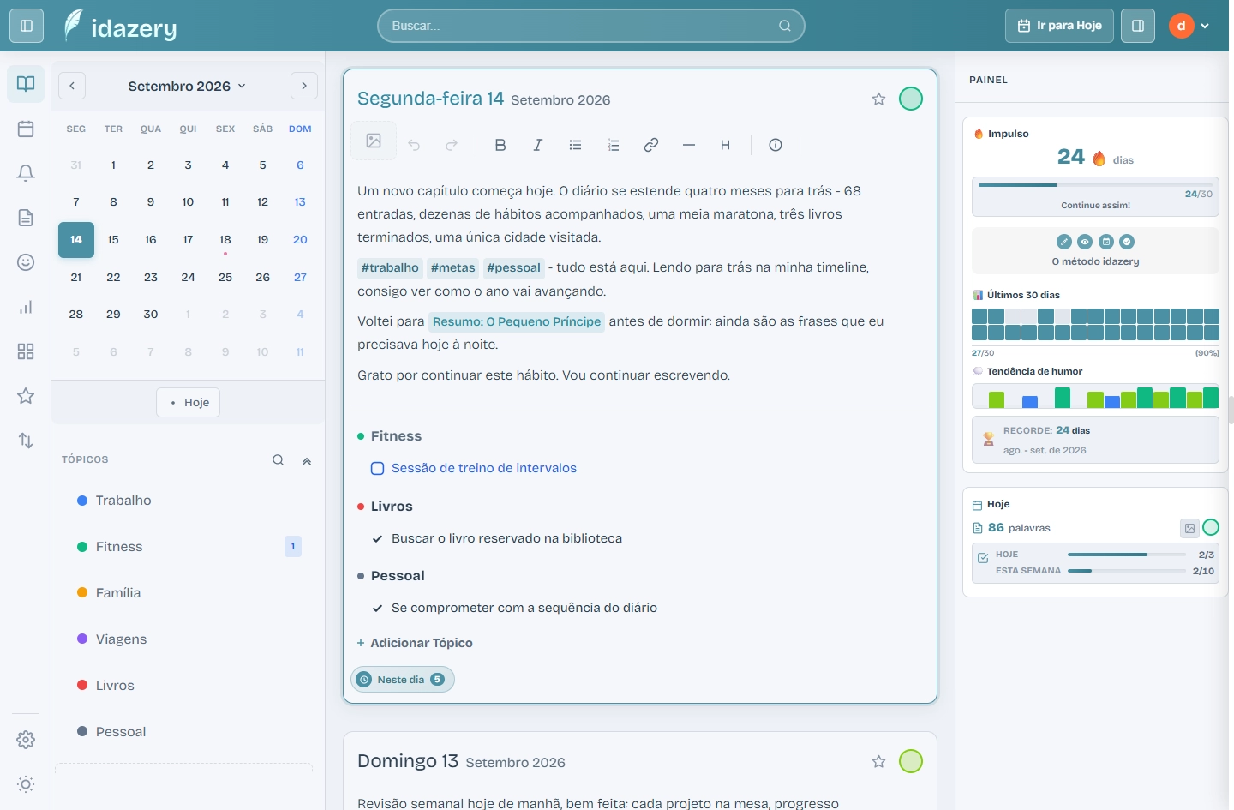Click the Ir para Hoje button
The image size is (1234, 810).
(x=1059, y=26)
